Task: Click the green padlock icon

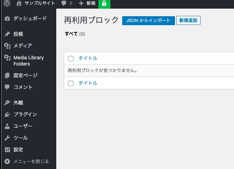Action: tap(104, 3)
